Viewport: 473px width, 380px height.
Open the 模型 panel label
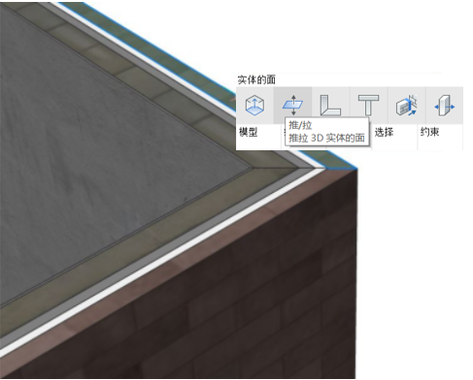248,132
